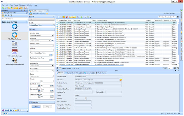184x116 pixels.
Task: Close the Search panel with X
Action: pyautogui.click(x=54, y=17)
